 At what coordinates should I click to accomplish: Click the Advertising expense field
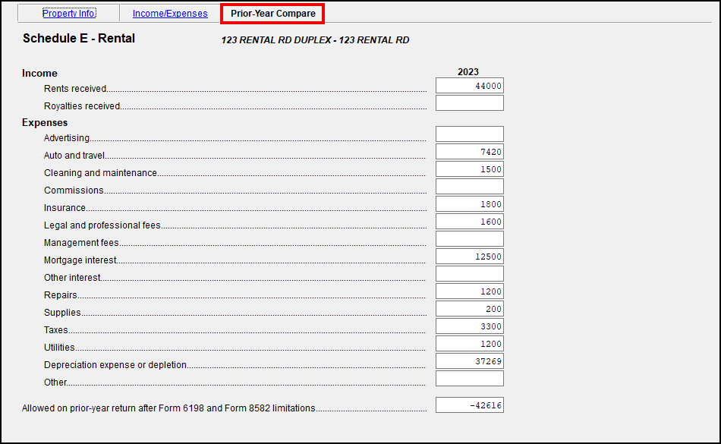click(470, 134)
